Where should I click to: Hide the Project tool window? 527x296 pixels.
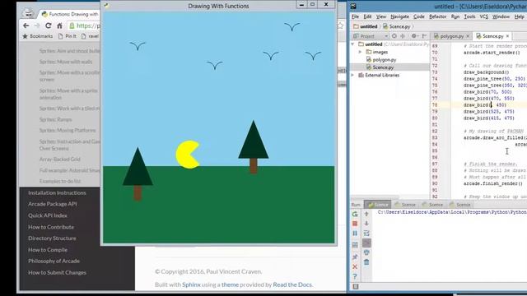click(x=425, y=36)
